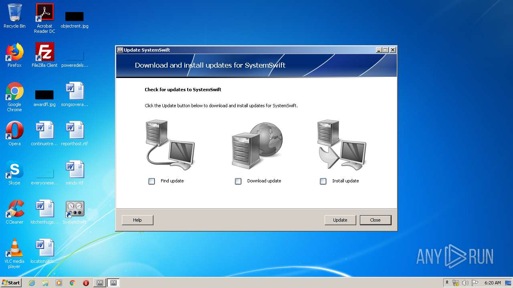513x288 pixels.
Task: Open the Recycle Bin desktop icon
Action: [14, 16]
